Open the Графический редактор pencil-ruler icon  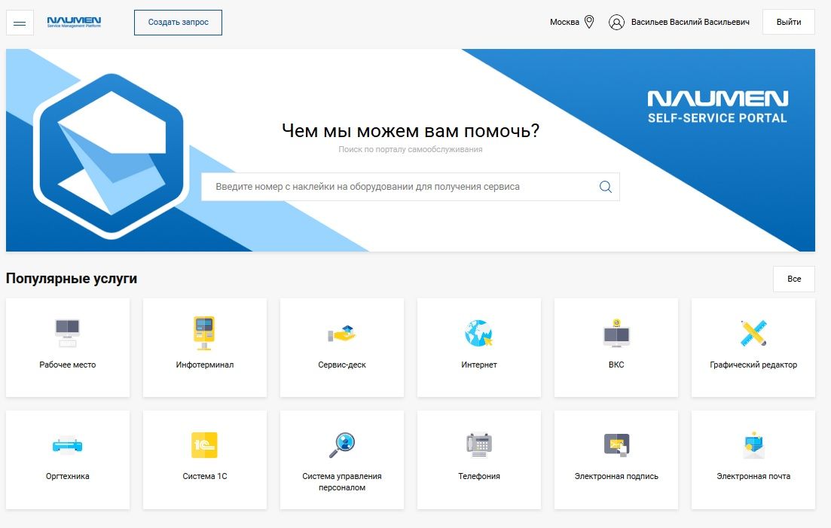click(753, 333)
